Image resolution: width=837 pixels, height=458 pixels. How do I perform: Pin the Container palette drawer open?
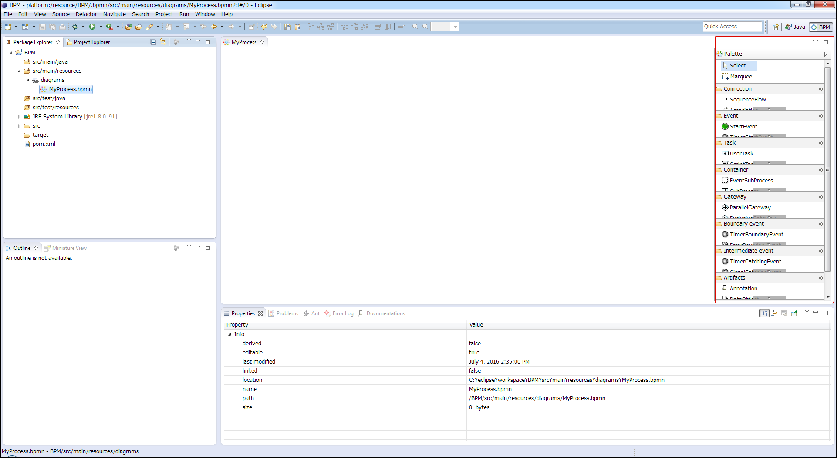pos(820,170)
